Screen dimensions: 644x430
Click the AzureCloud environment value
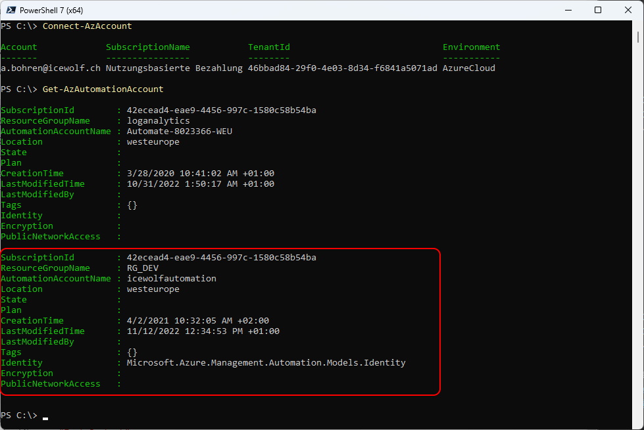(468, 68)
